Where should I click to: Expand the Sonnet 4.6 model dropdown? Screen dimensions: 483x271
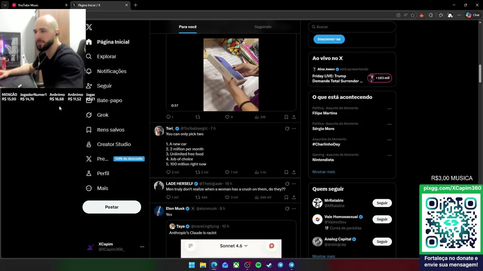234,246
